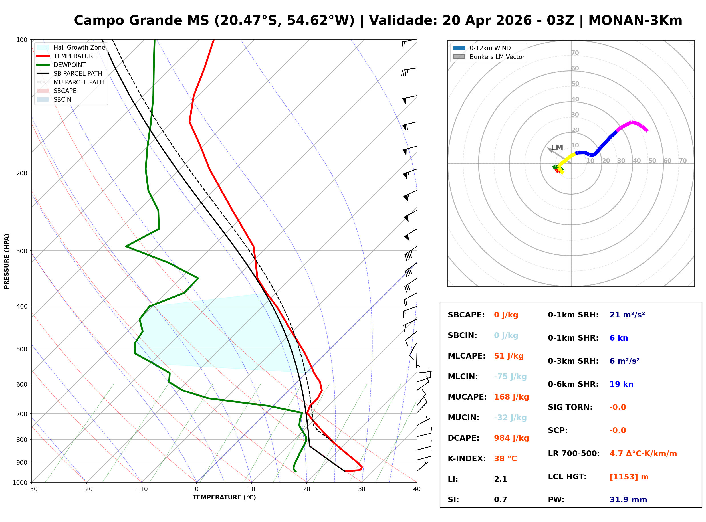Viewport: 706px width, 522px height.
Task: Click the green DEWPOINT legend line
Action: (x=43, y=65)
